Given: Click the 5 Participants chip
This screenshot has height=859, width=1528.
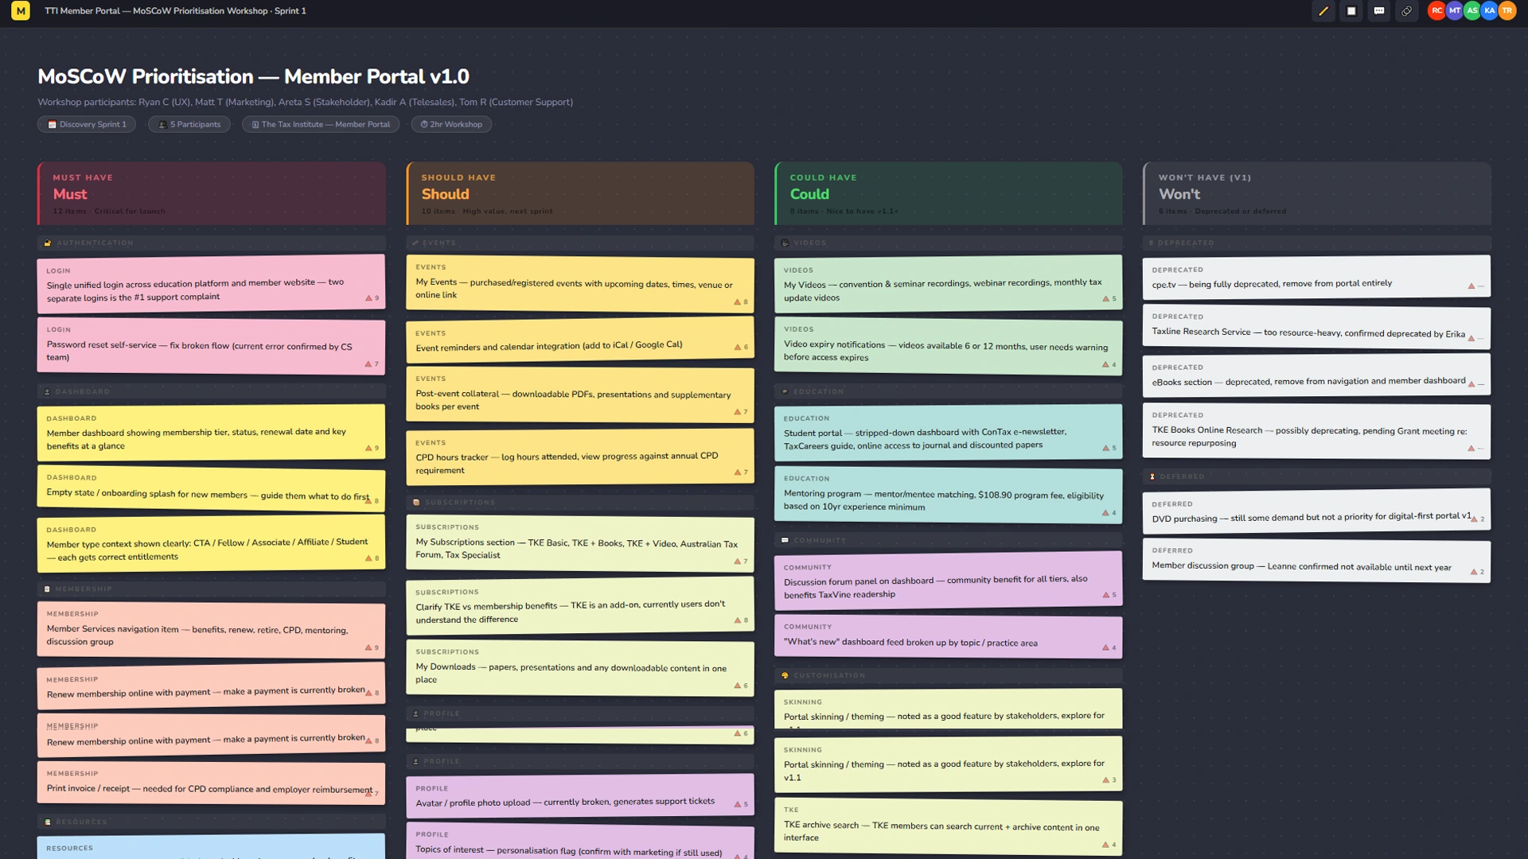Looking at the screenshot, I should (x=189, y=124).
